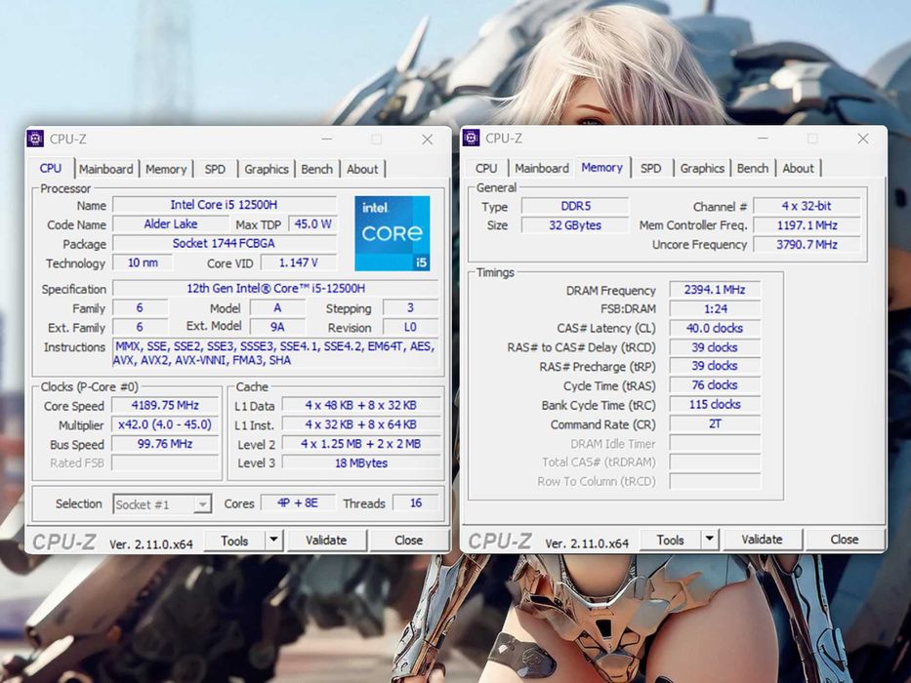911x683 pixels.
Task: Click Validate button in right CPU-Z window
Action: pyautogui.click(x=763, y=540)
